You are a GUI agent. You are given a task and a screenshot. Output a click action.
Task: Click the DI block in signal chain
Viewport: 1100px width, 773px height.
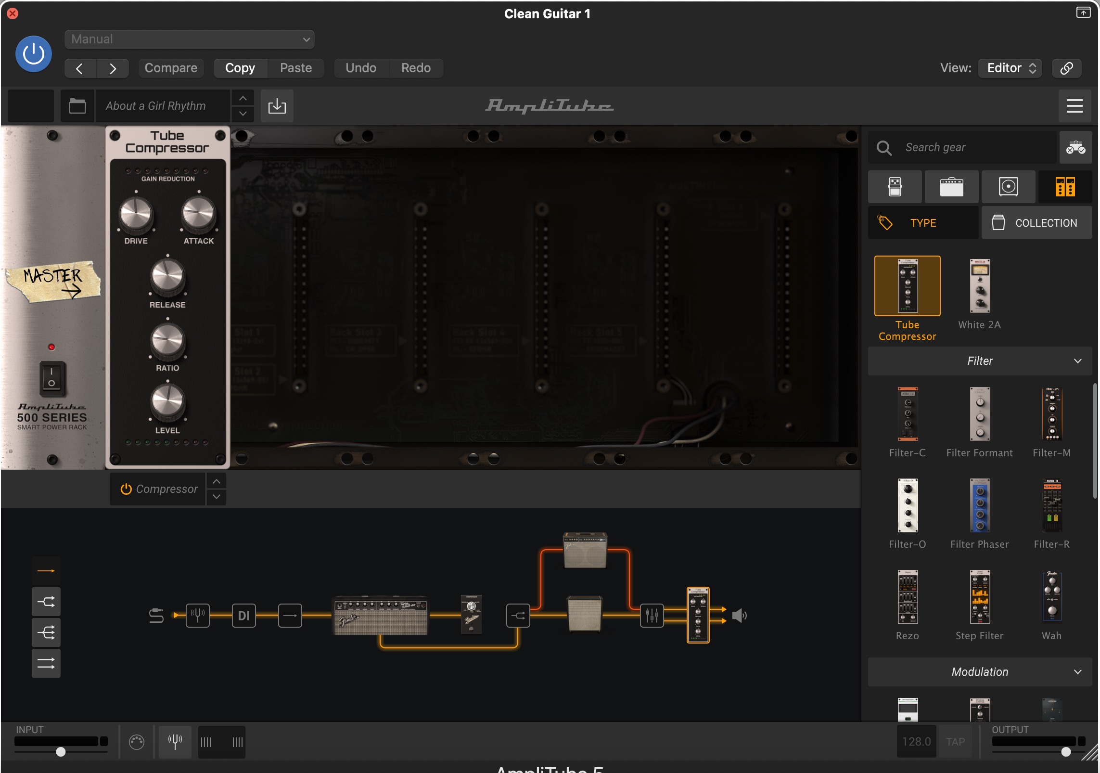244,615
